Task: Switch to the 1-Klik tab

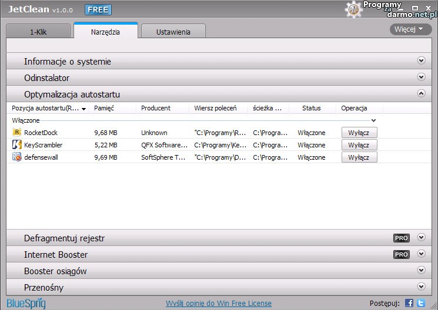Action: pos(39,32)
